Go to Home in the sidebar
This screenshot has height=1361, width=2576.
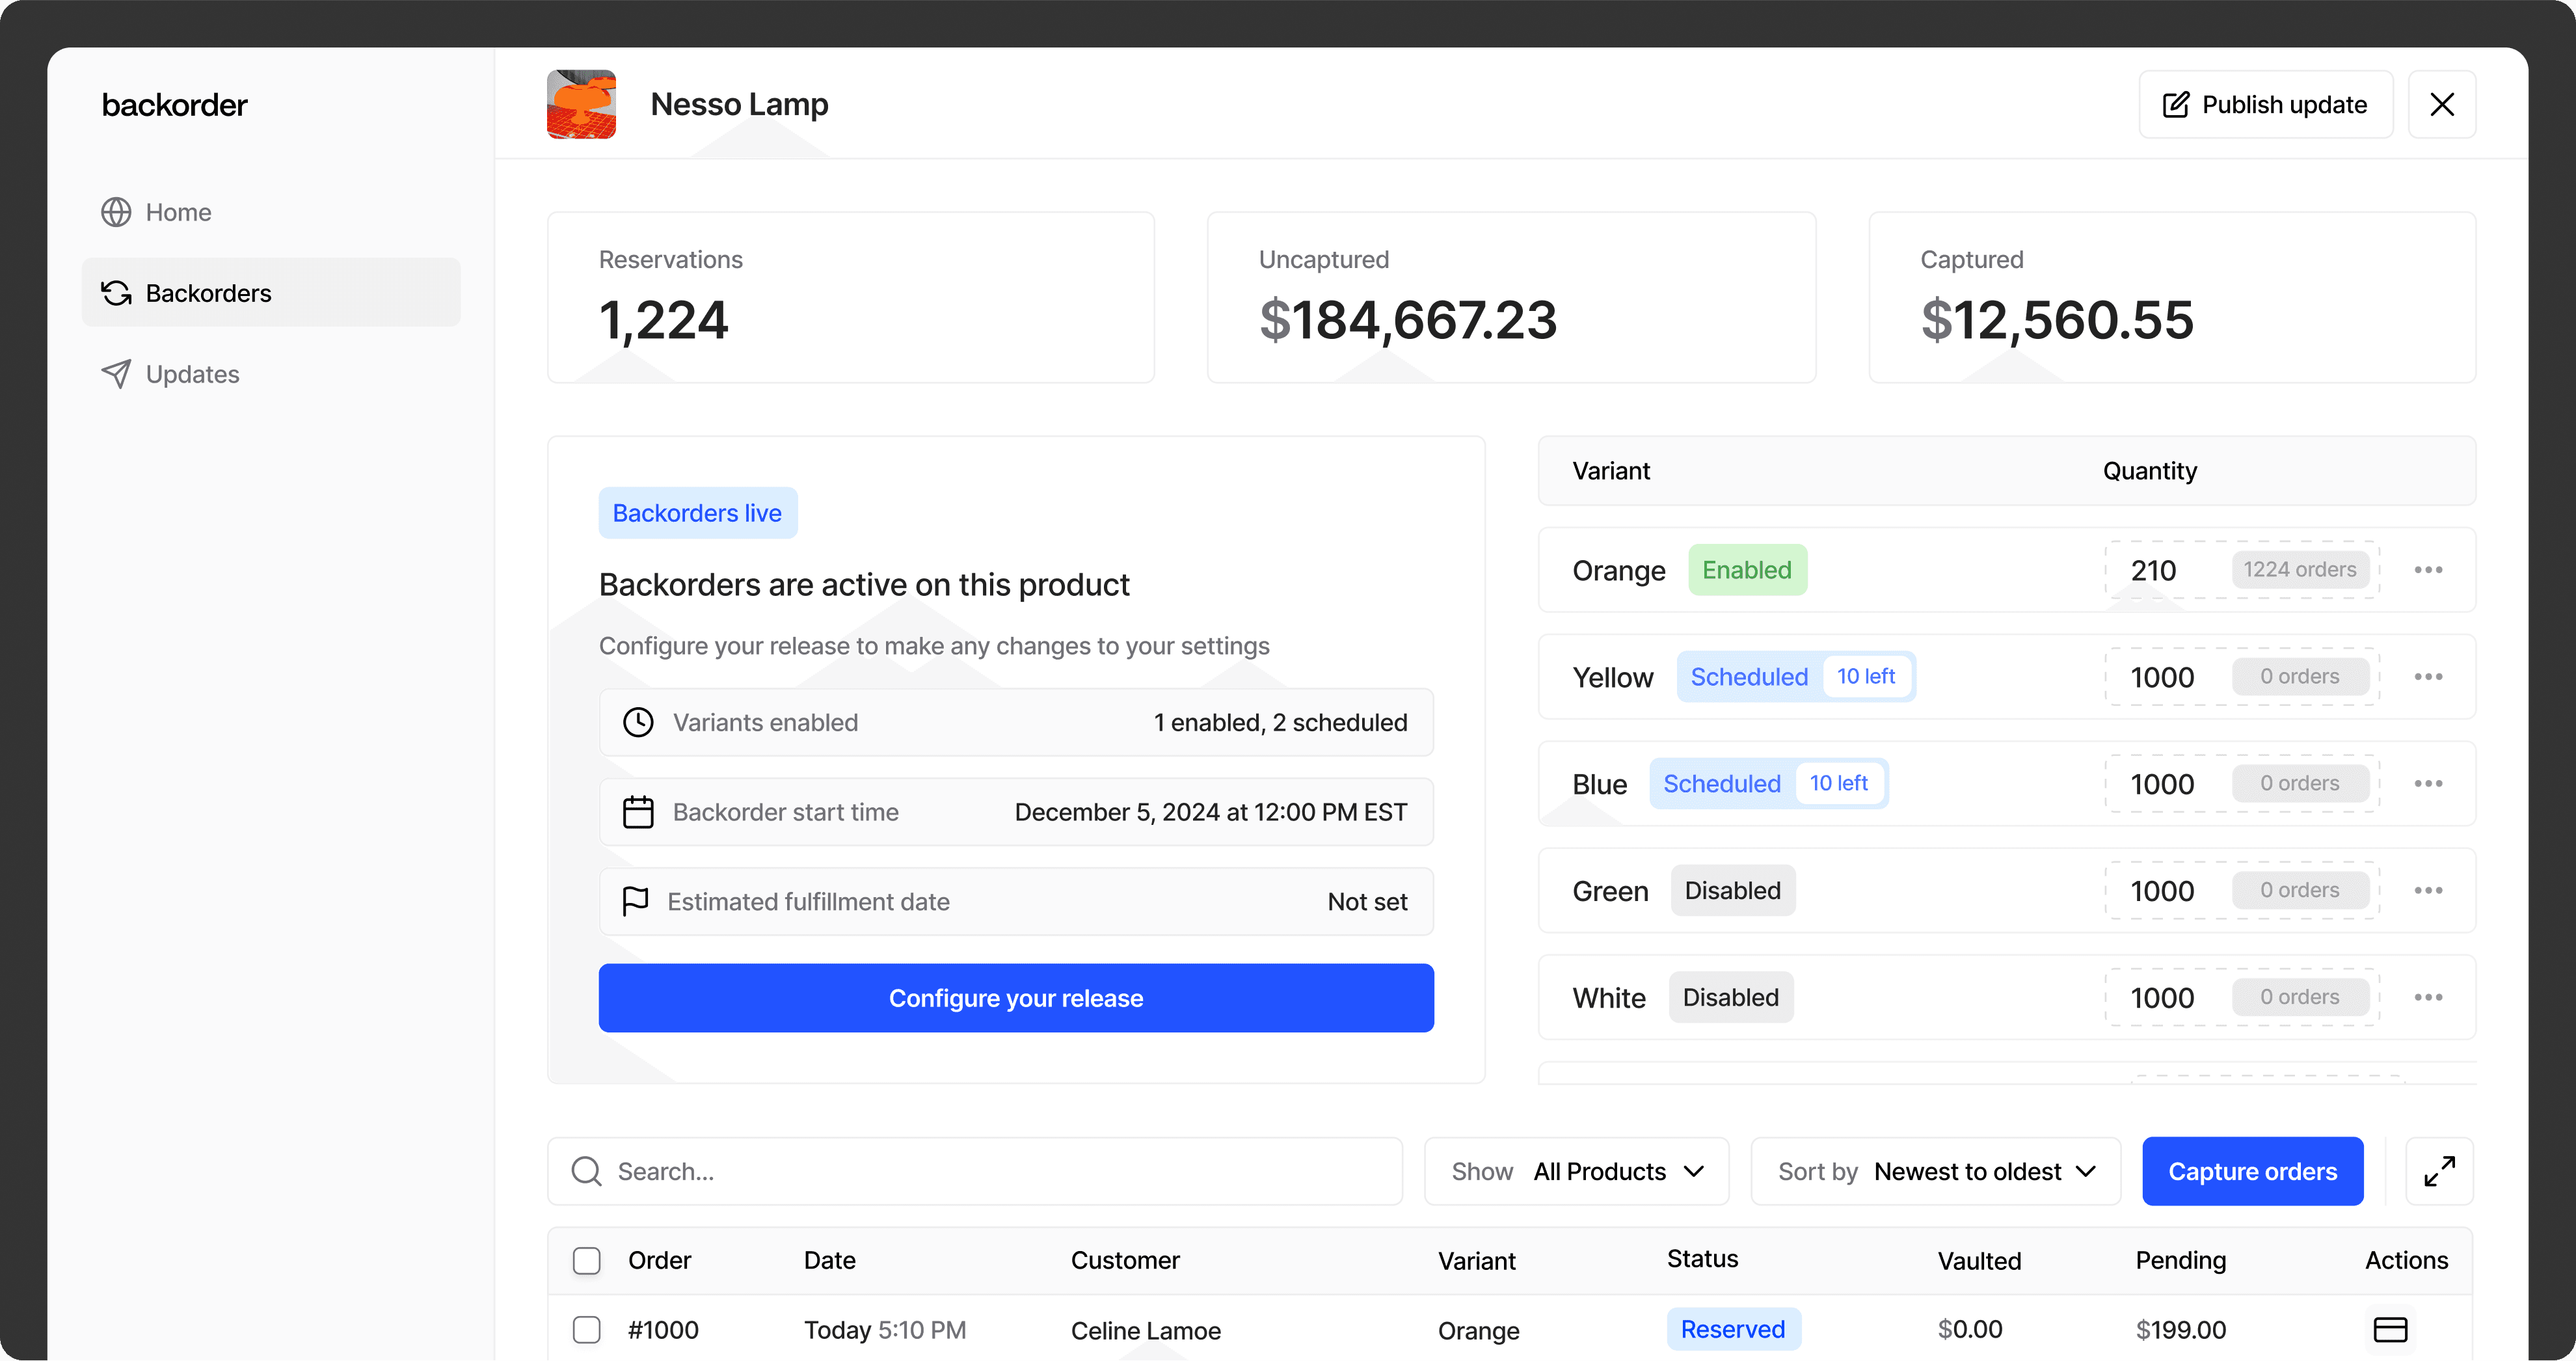[178, 212]
